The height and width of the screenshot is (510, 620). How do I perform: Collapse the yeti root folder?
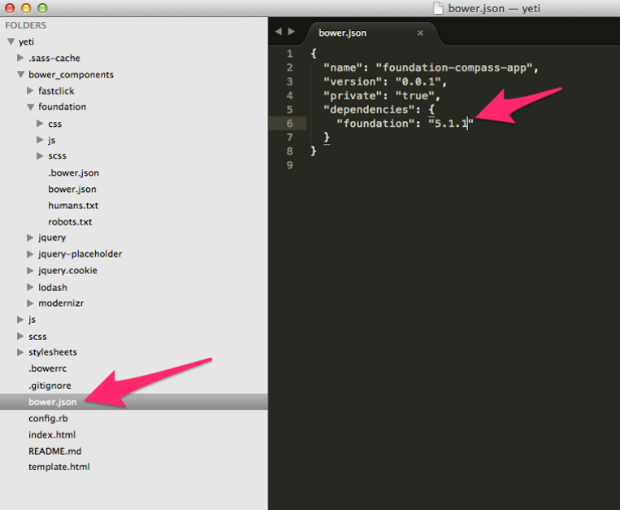pyautogui.click(x=11, y=41)
